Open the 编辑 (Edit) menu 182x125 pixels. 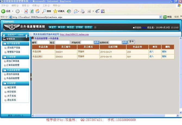coord(15,5)
